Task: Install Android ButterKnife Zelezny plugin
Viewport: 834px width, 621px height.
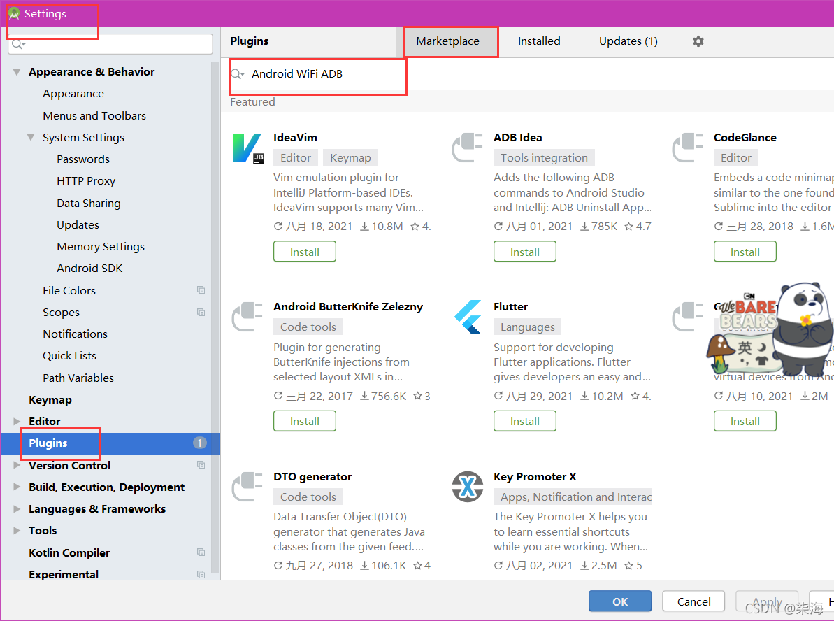Action: click(x=305, y=421)
